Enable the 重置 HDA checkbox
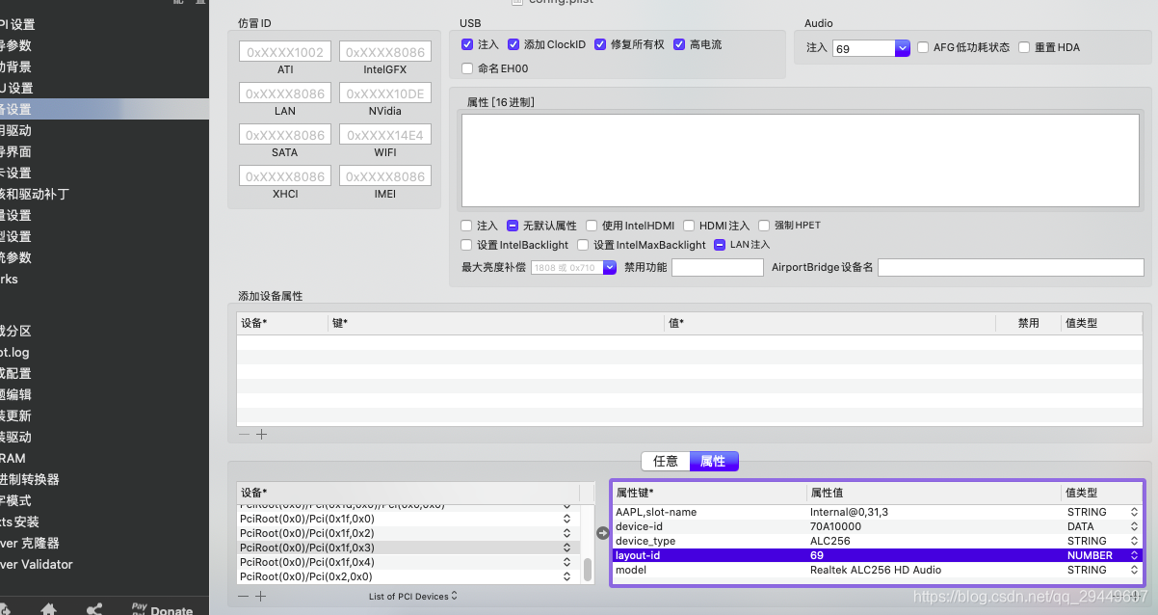 click(1024, 47)
